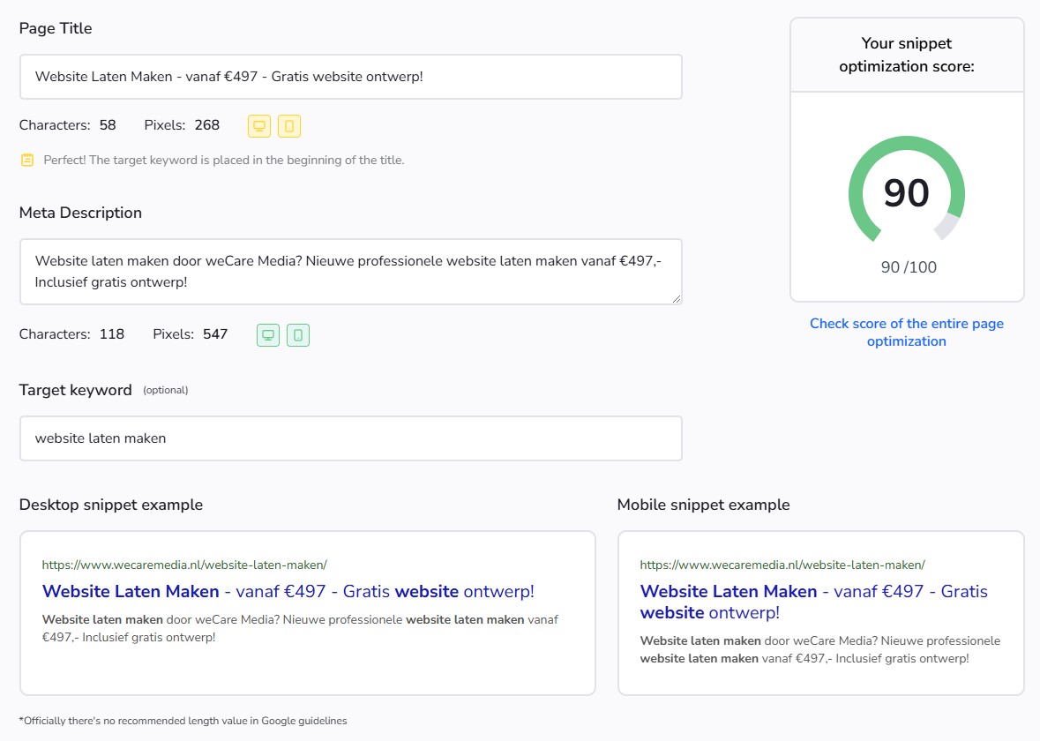Click the desktop snippet description text
This screenshot has height=741, width=1040.
(x=300, y=628)
